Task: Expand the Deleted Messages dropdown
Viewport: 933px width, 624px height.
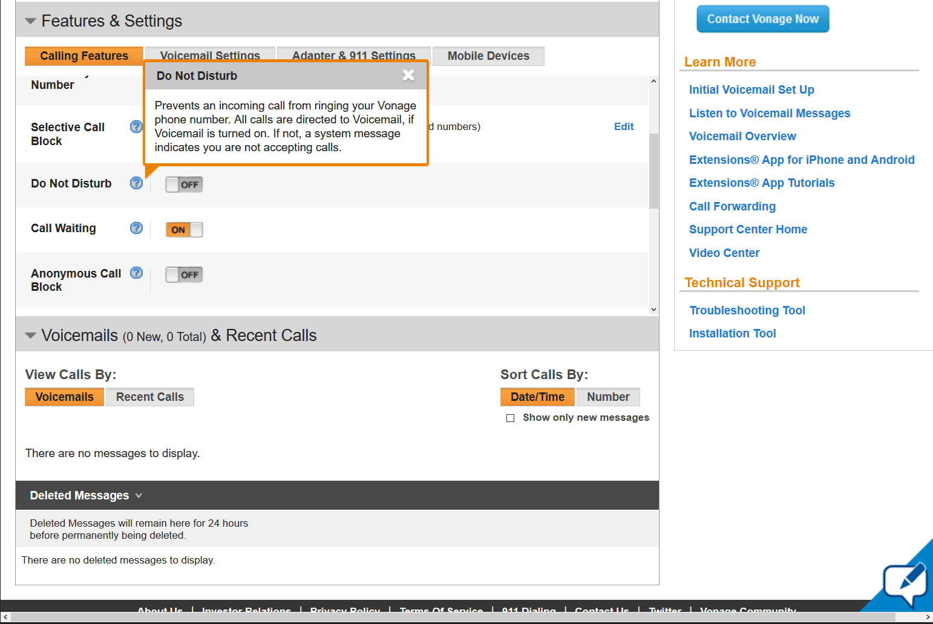Action: [x=86, y=495]
